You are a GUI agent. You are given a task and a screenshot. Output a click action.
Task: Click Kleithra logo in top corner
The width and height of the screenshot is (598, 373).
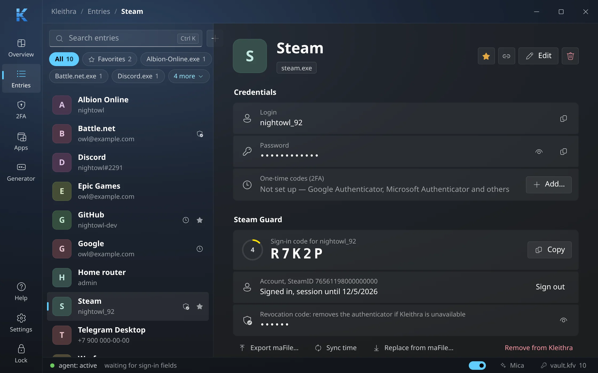coord(22,15)
